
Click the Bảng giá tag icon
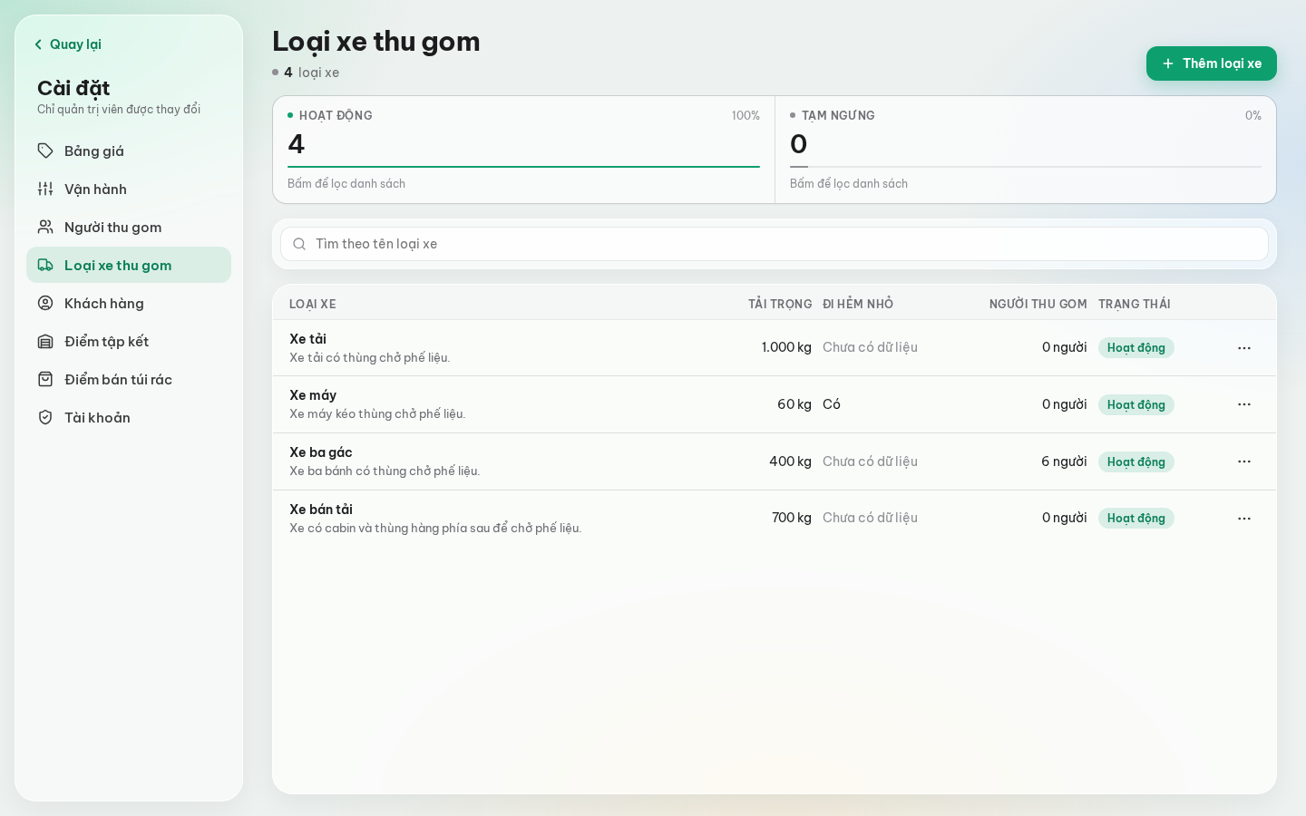[x=45, y=151]
